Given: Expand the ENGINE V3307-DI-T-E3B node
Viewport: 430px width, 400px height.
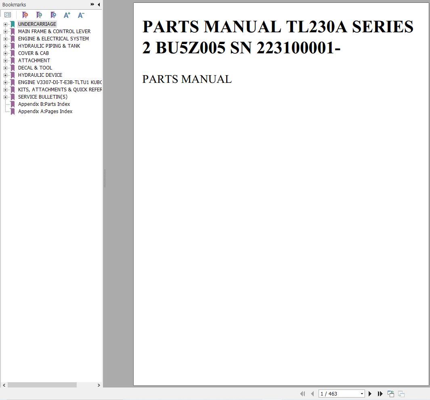Looking at the screenshot, I should [5, 82].
